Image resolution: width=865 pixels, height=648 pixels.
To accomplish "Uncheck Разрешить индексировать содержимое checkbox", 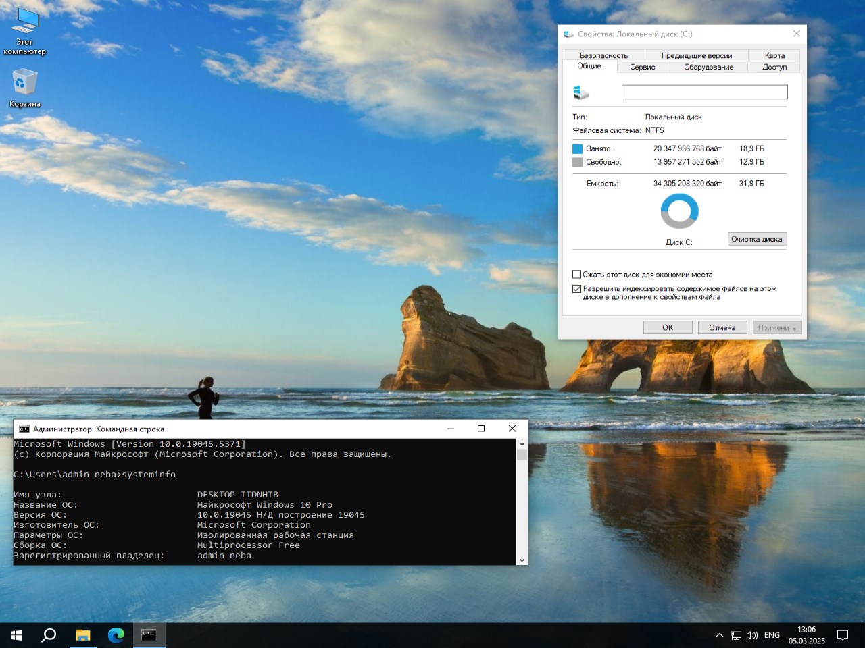I will coord(576,289).
